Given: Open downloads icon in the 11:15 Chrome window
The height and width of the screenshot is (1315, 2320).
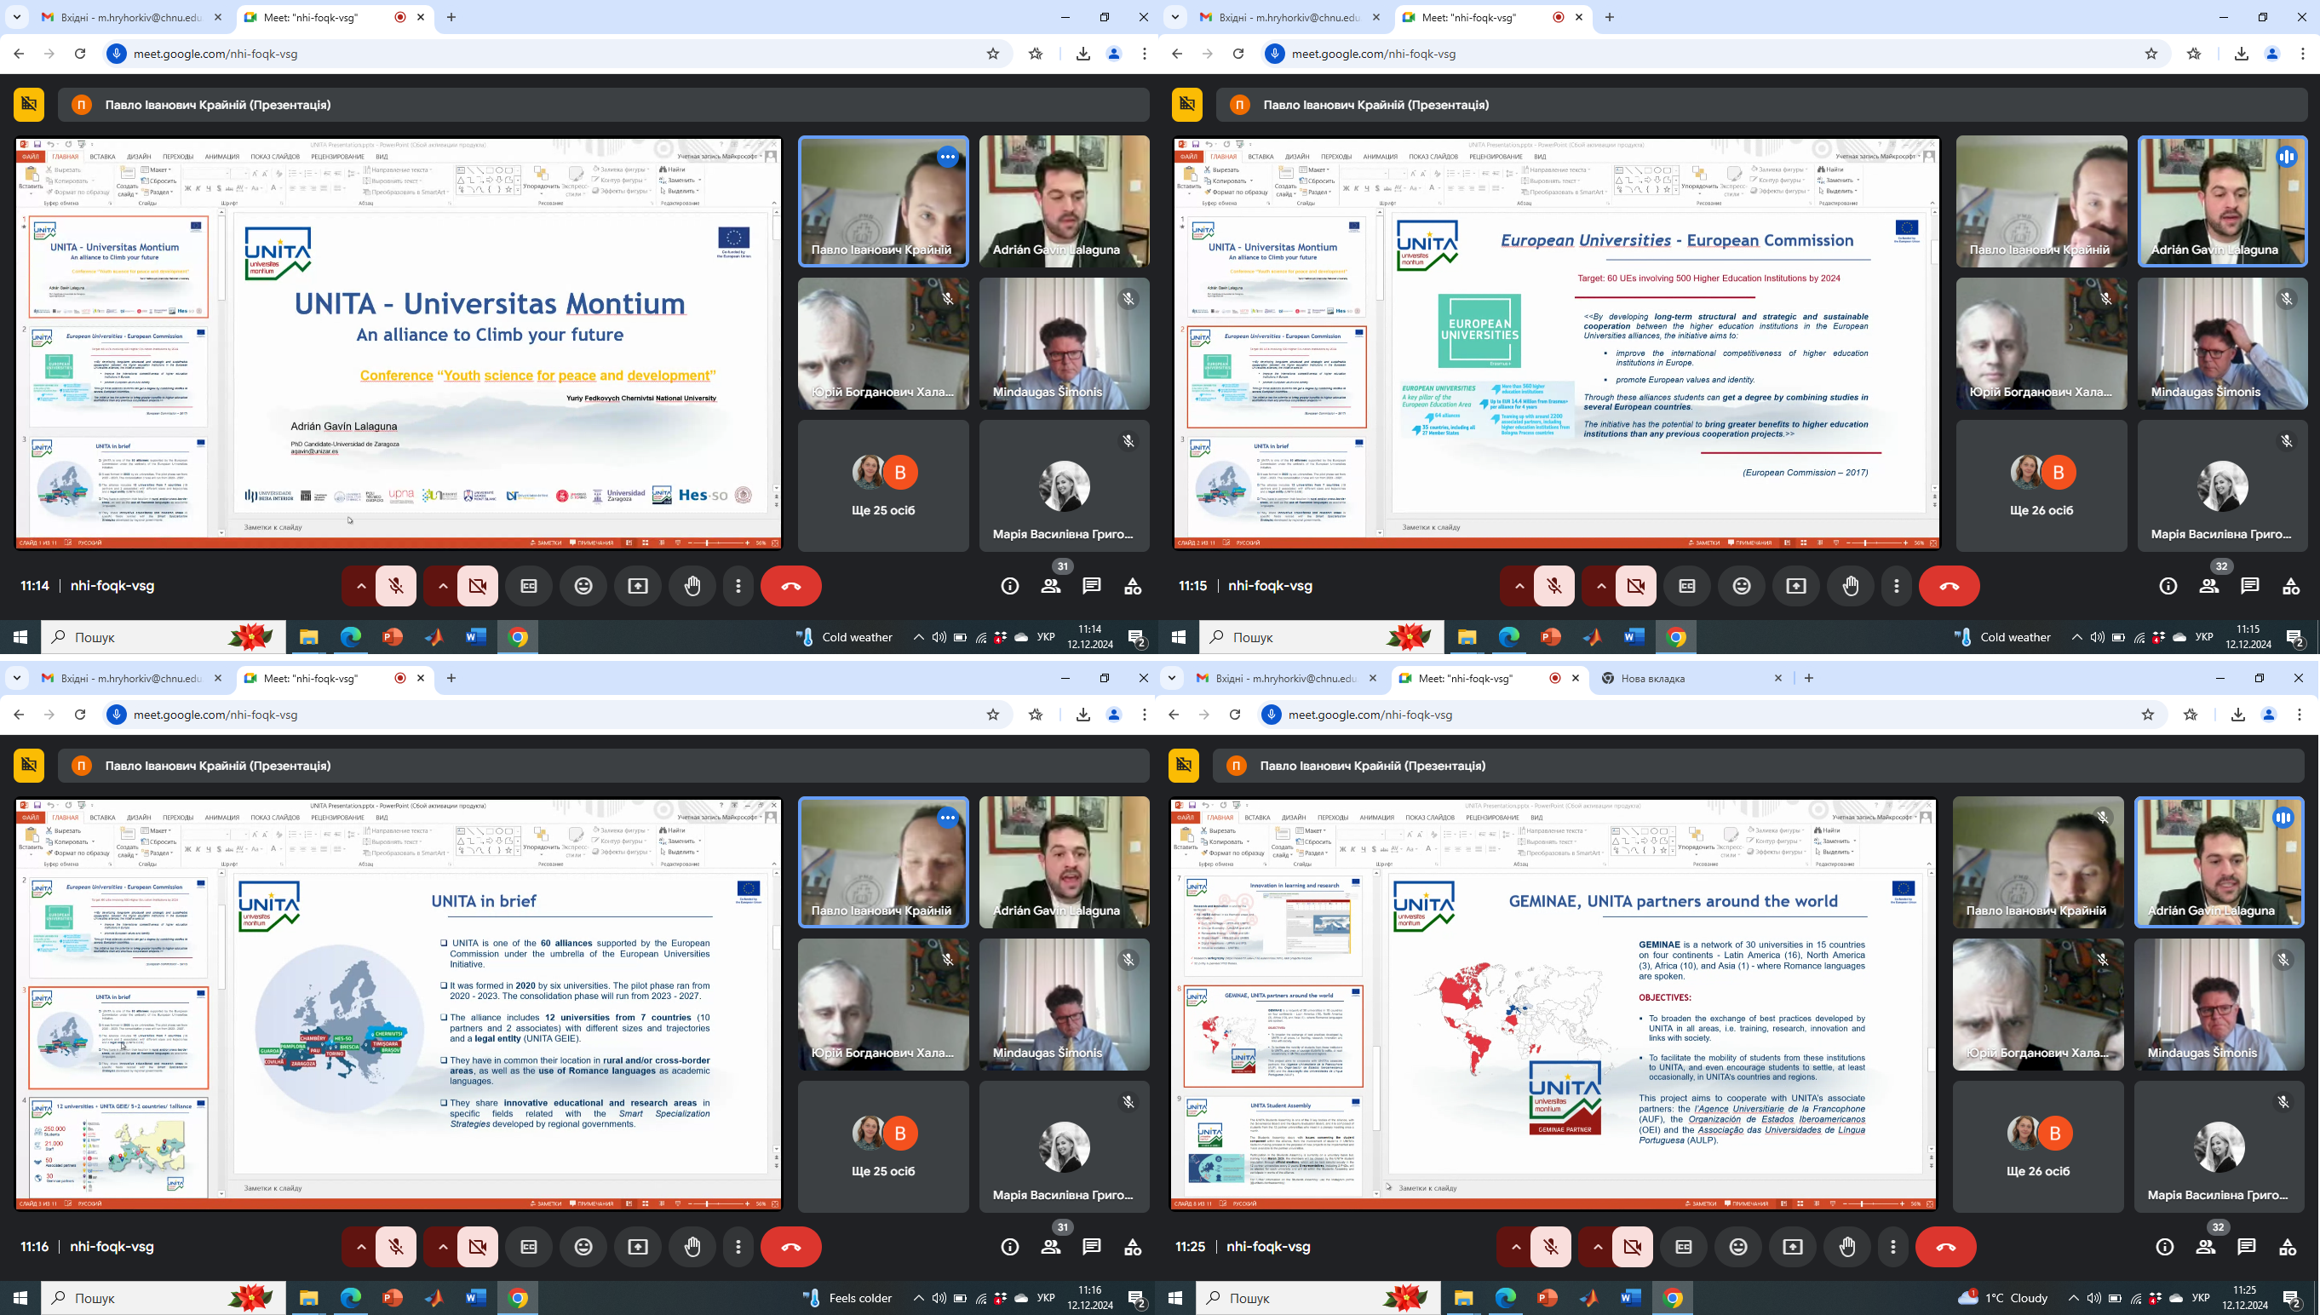Looking at the screenshot, I should coord(2241,54).
